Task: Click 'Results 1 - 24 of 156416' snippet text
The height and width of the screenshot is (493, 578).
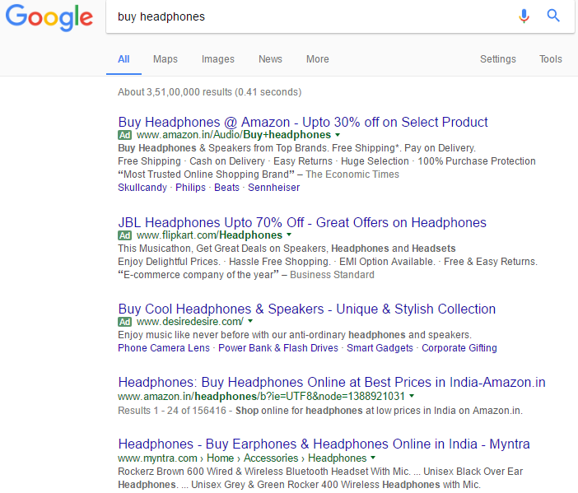Action: pyautogui.click(x=172, y=411)
